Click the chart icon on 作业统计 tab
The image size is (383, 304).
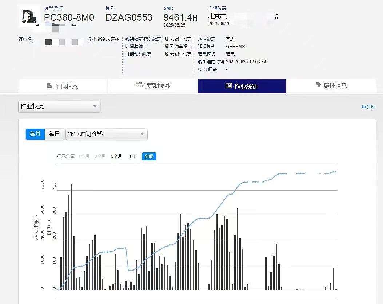(x=229, y=85)
